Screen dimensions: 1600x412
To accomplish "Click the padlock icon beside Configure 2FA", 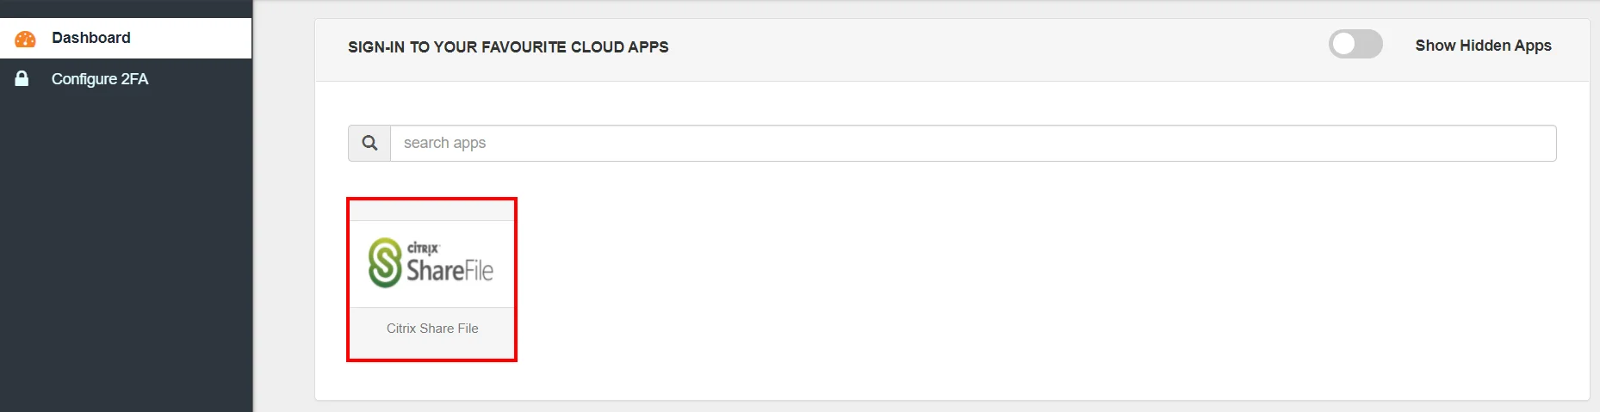I will pos(22,78).
